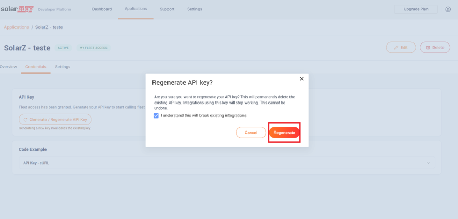Click the Edit application button
The image size is (458, 219).
pos(401,47)
